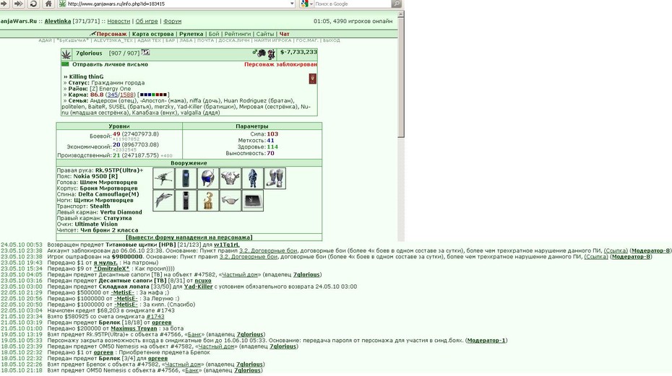Click the karma colored squares bar
Image resolution: width=672 pixels, height=376 pixels.
153,95
